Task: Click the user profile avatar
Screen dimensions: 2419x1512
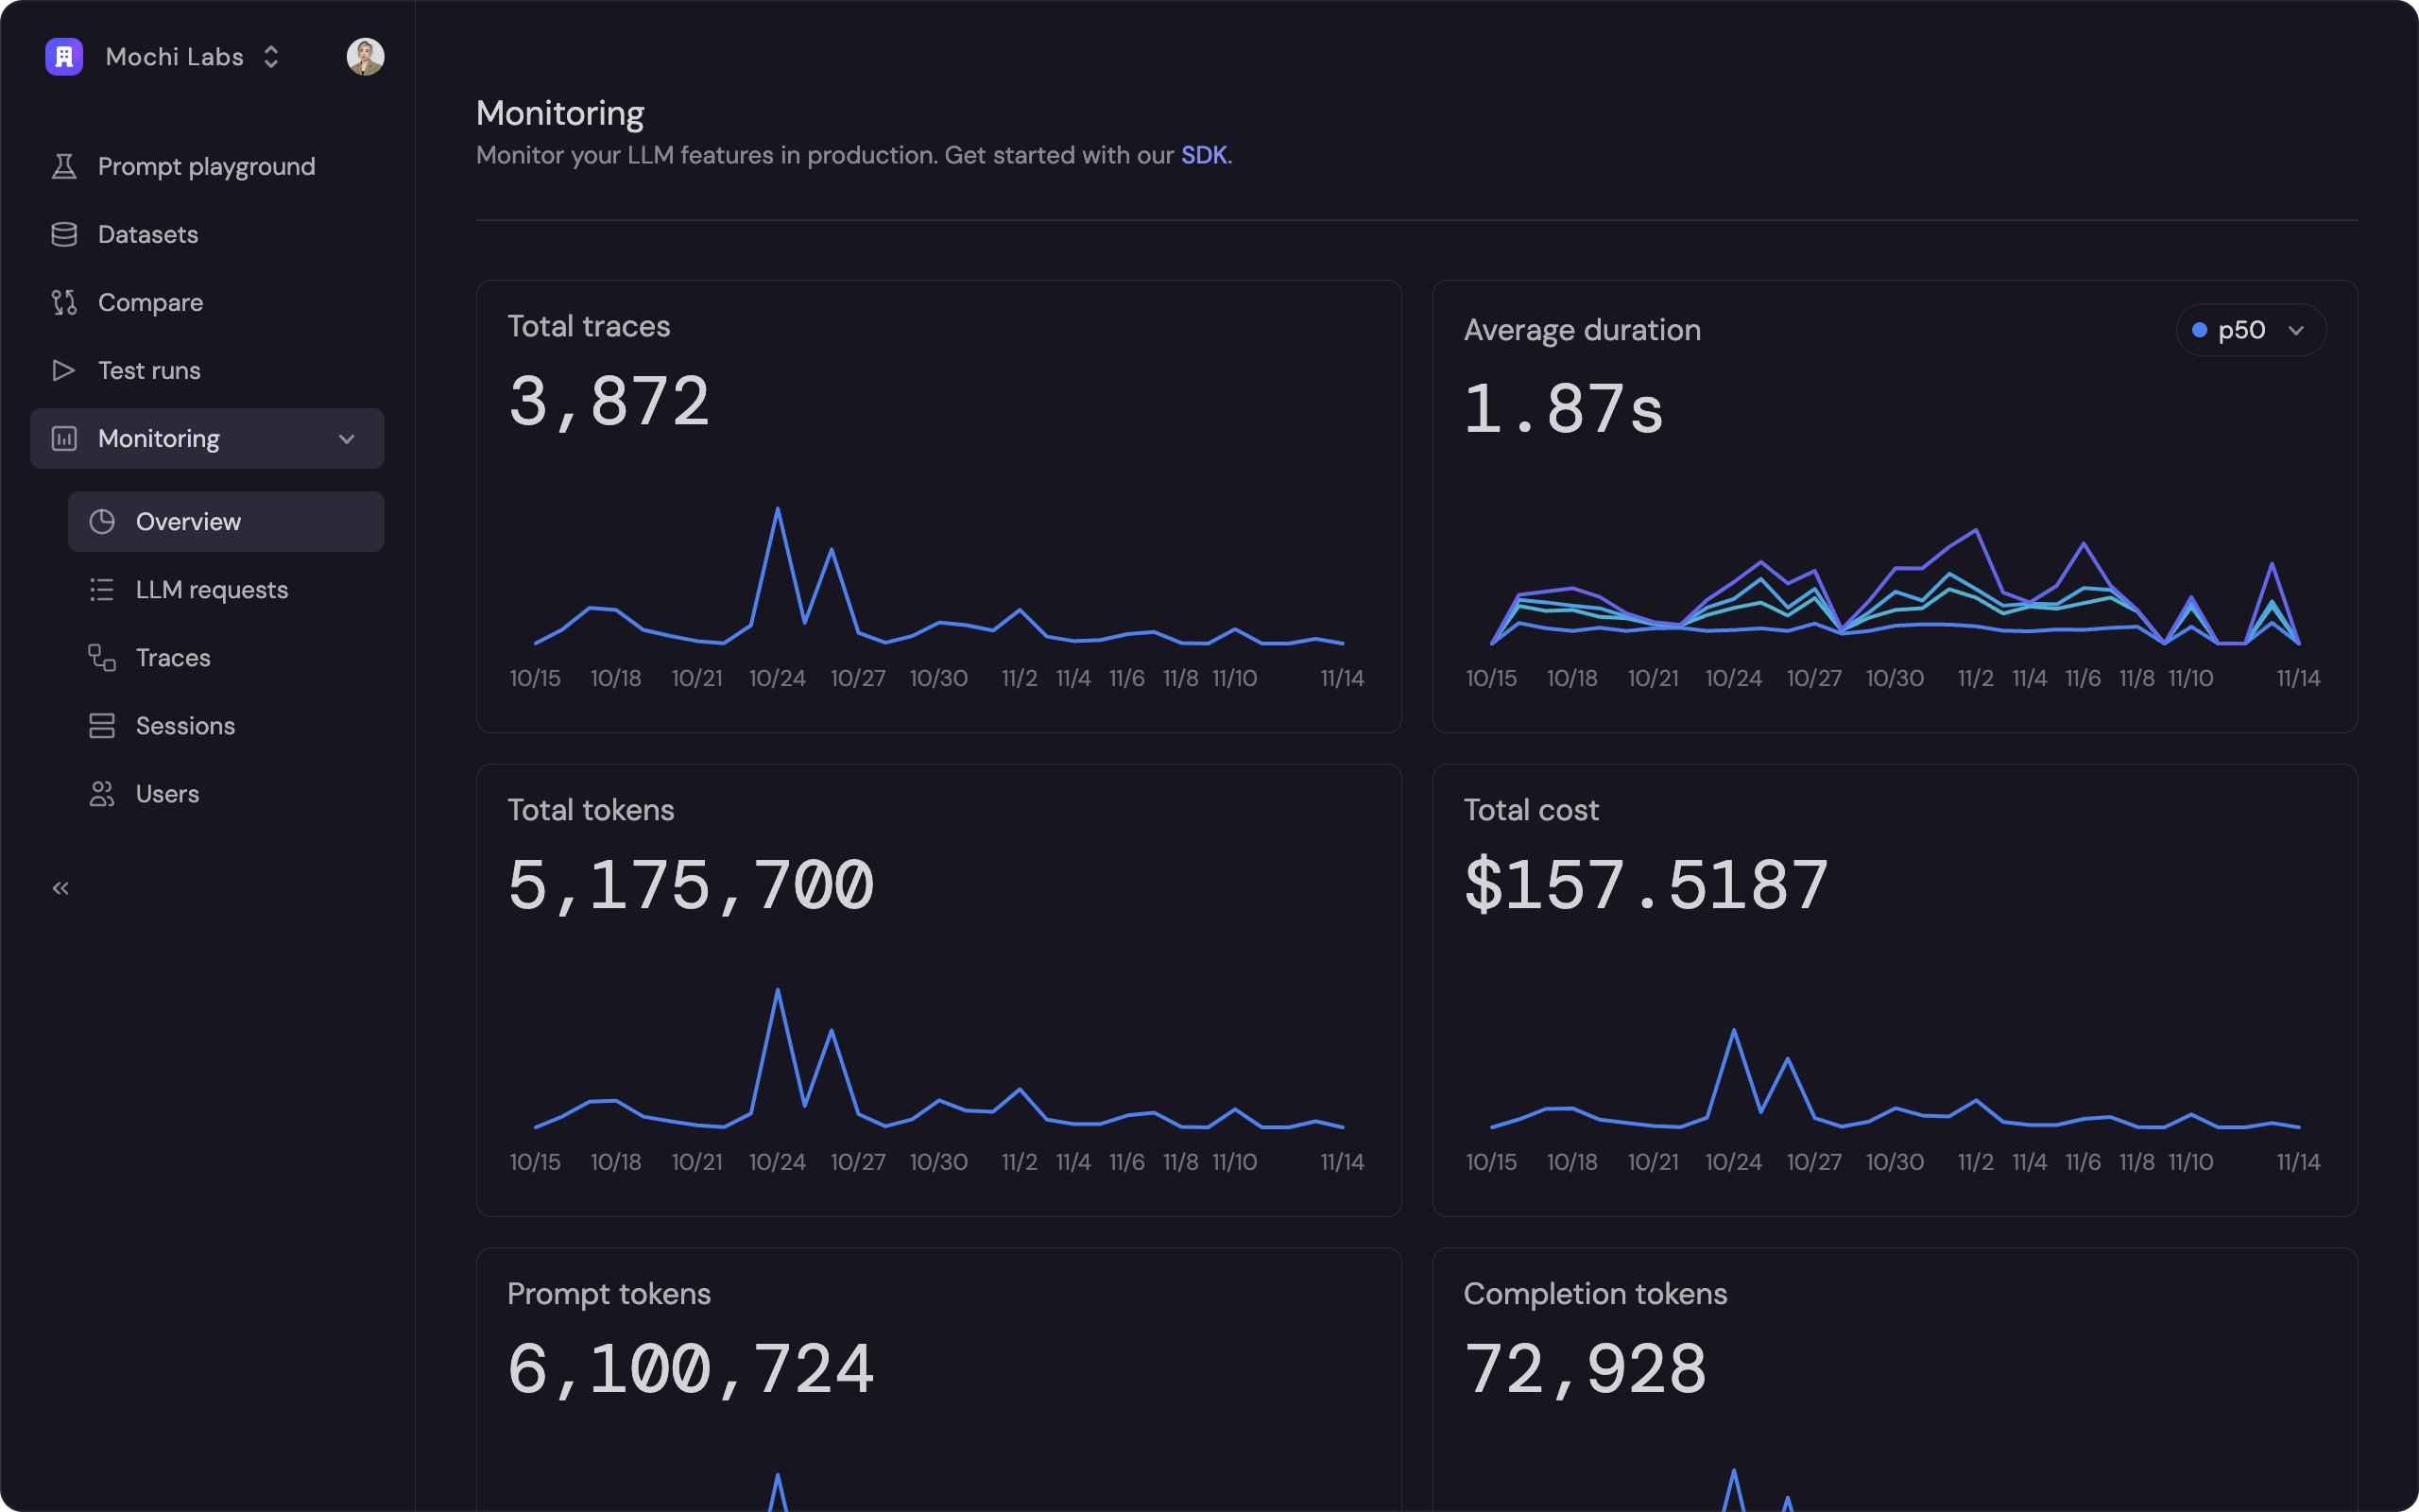Action: coord(365,57)
